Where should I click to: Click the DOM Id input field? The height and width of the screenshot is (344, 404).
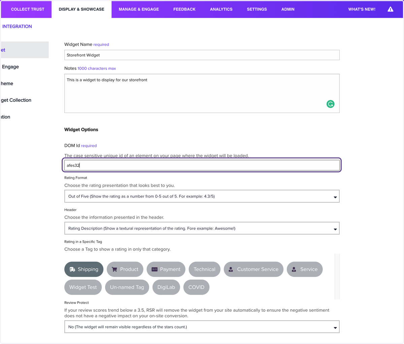[202, 165]
